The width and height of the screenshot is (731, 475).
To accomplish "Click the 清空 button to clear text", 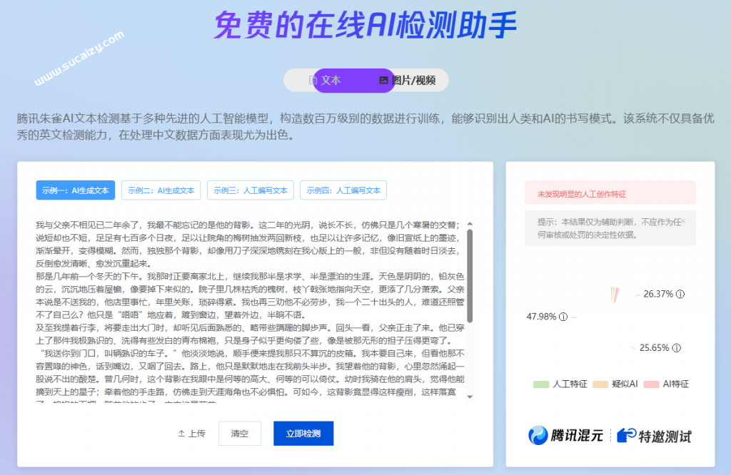I will 239,434.
